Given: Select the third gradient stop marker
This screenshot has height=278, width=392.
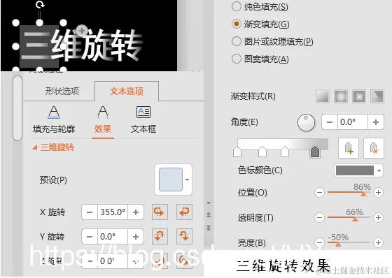Looking at the screenshot, I should (x=285, y=152).
